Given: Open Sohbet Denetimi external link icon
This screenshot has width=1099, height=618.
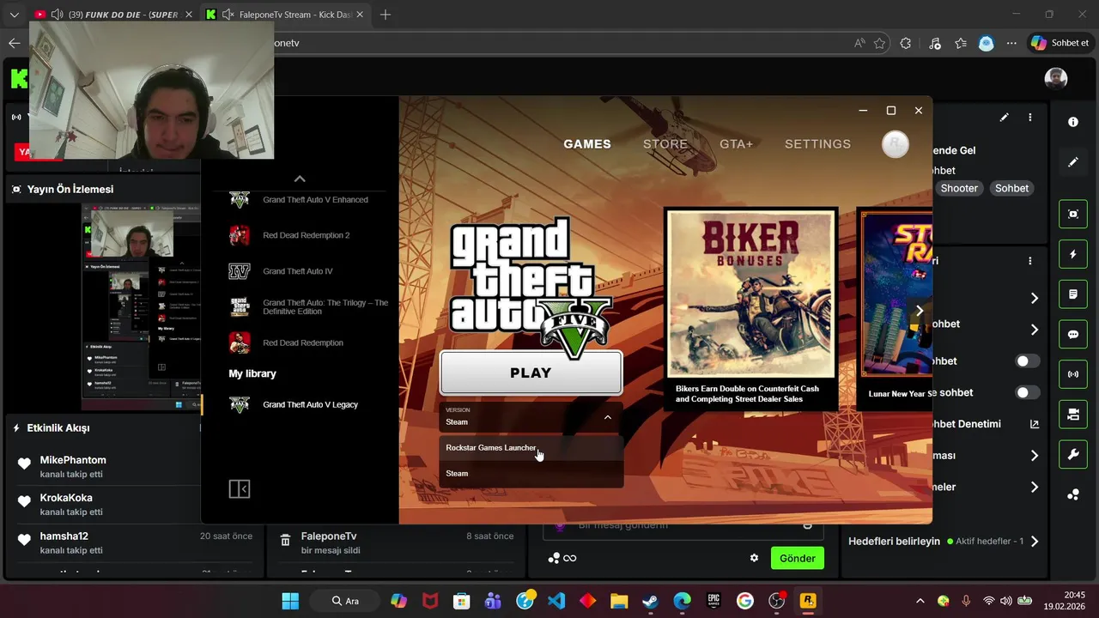Looking at the screenshot, I should pyautogui.click(x=1034, y=424).
